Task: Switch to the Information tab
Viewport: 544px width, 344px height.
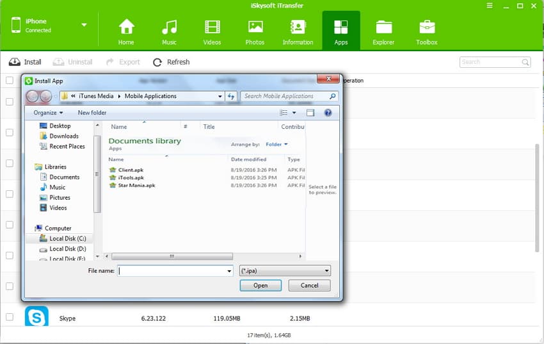Action: tap(298, 32)
